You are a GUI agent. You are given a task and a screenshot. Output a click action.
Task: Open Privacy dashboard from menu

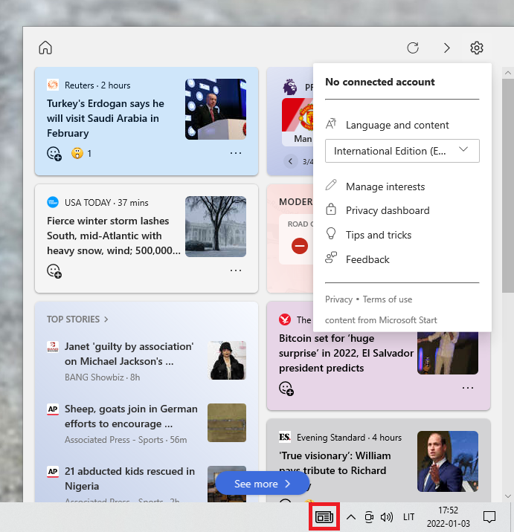tap(388, 210)
